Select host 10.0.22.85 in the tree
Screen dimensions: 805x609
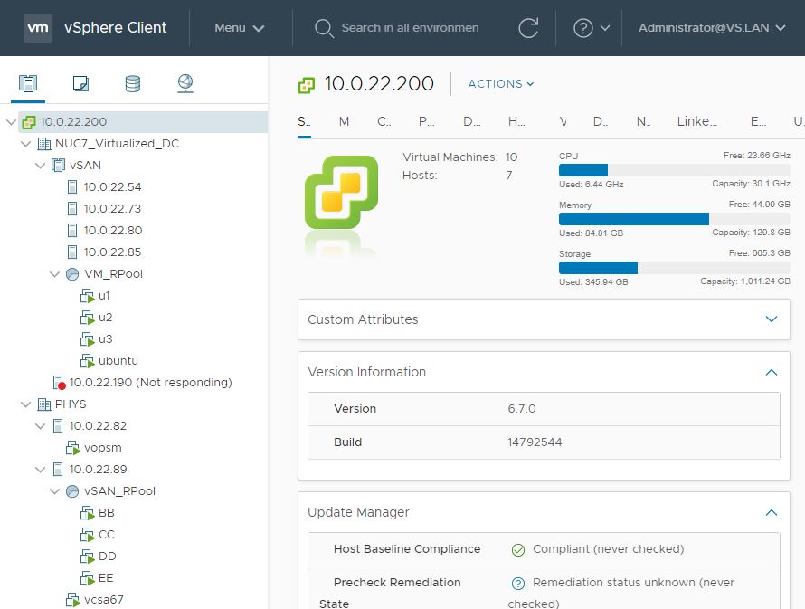[112, 252]
